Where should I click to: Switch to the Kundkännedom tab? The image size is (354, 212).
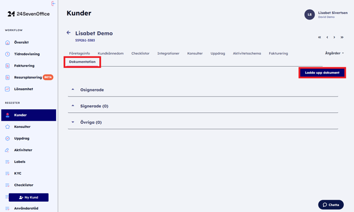coord(111,53)
